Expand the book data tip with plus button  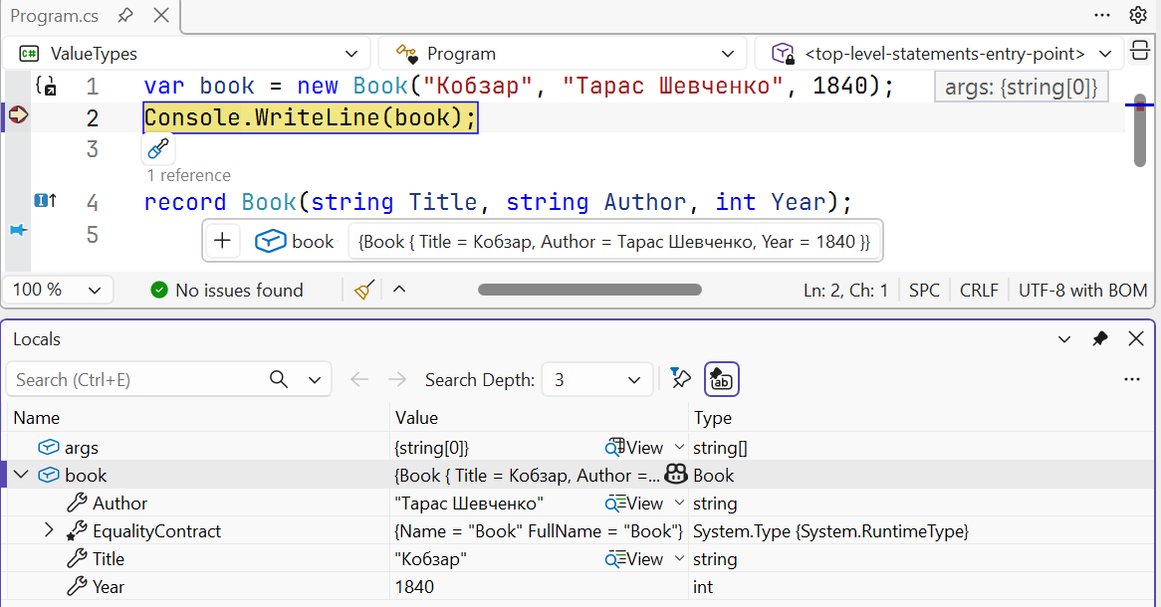point(222,241)
